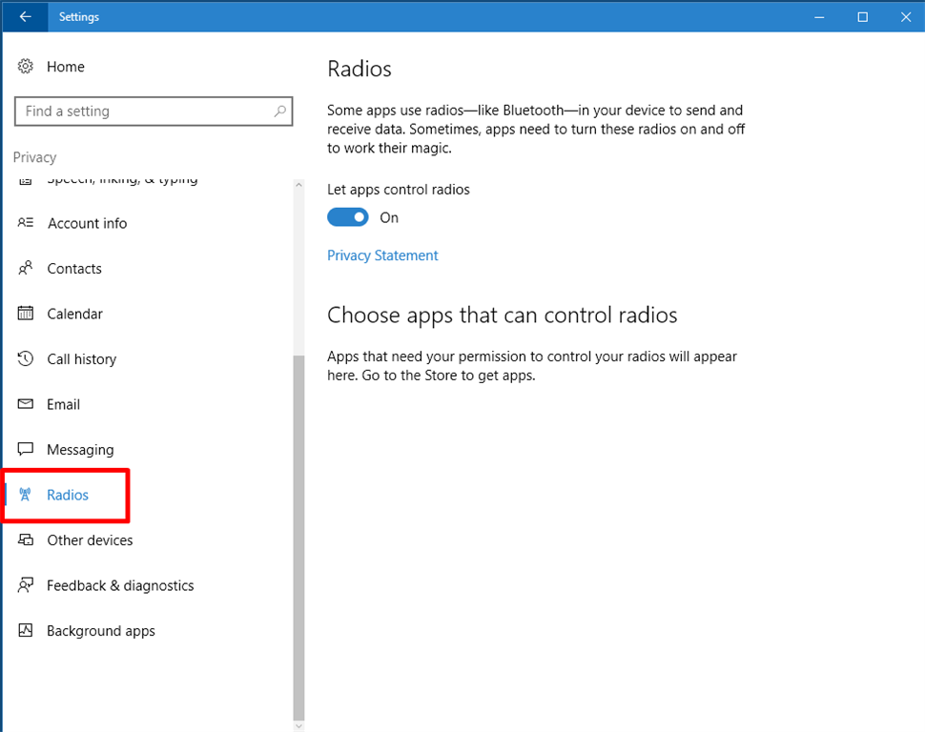The width and height of the screenshot is (925, 732).
Task: Click the Feedback & diagnostics icon
Action: [x=26, y=585]
